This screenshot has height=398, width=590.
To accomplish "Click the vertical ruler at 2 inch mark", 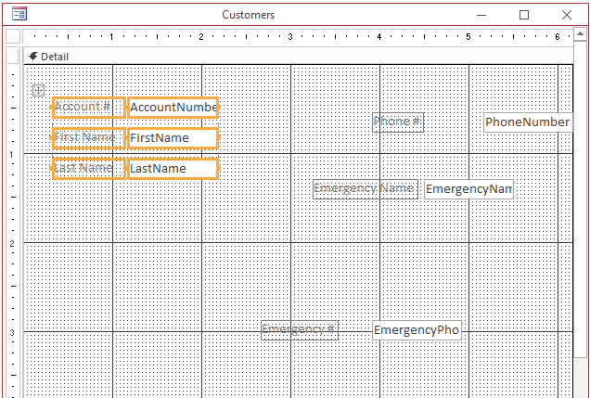I will [x=12, y=243].
